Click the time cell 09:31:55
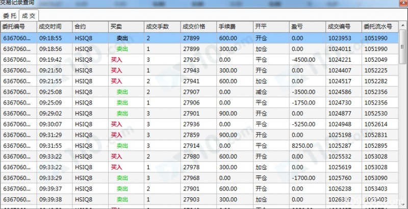 tap(50, 146)
